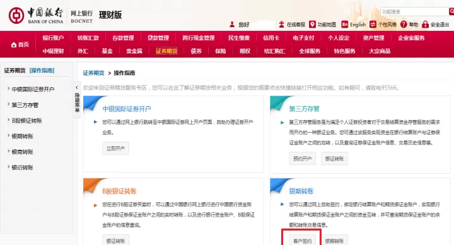This screenshot has width=454, height=245.
Task: Click the 银期转账 card heading
Action: pos(301,191)
